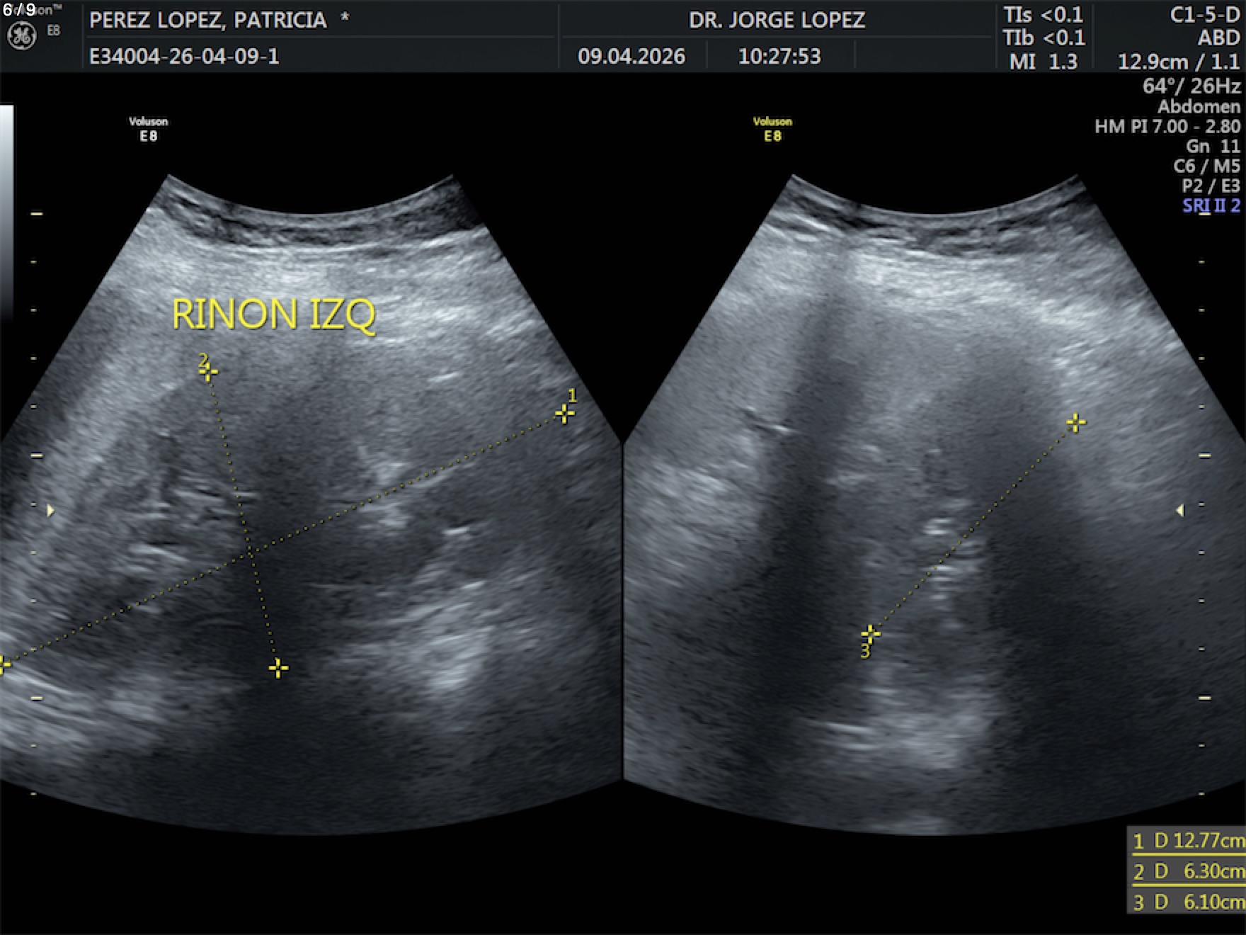Select measurement result 1 D 12.77cm
The height and width of the screenshot is (935, 1246).
tap(1187, 841)
